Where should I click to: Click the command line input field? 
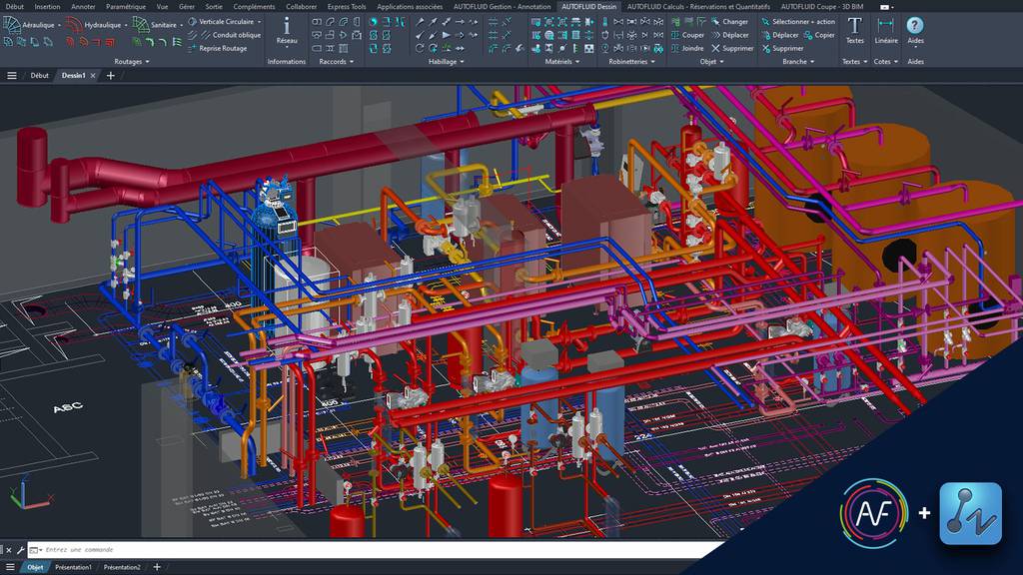click(379, 550)
